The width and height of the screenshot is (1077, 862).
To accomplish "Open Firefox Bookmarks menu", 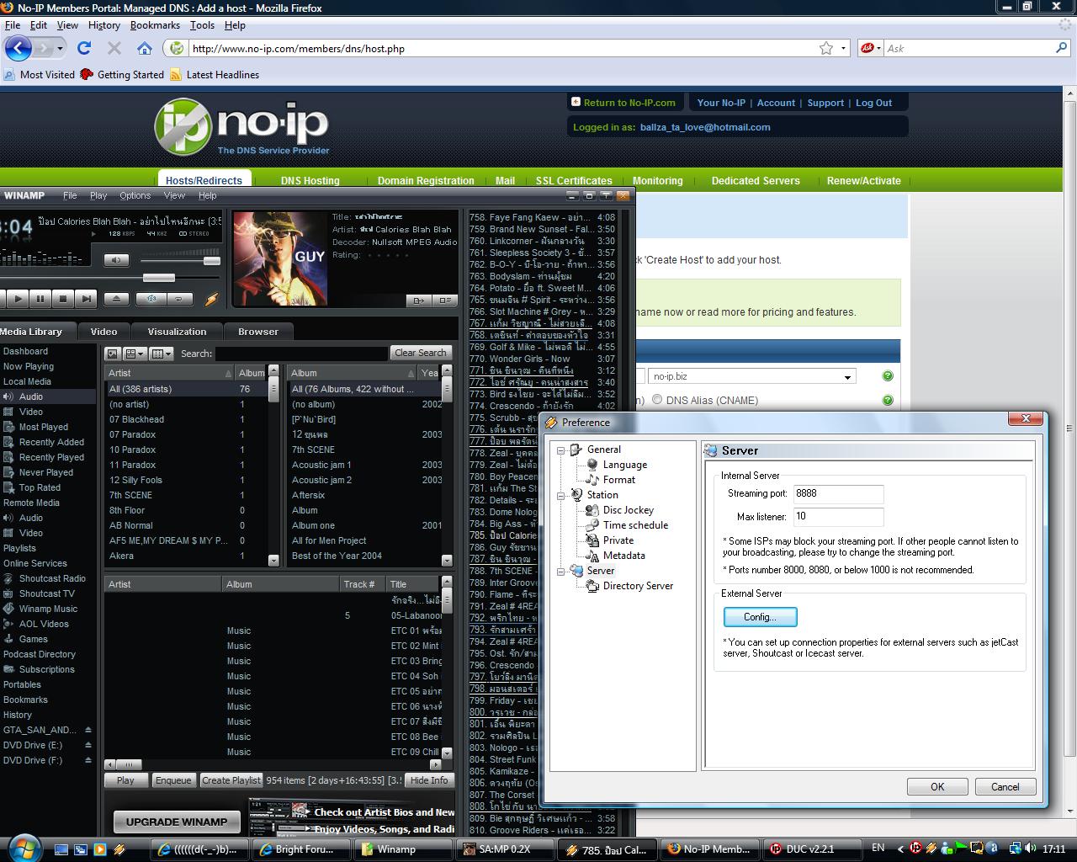I will pos(155,25).
